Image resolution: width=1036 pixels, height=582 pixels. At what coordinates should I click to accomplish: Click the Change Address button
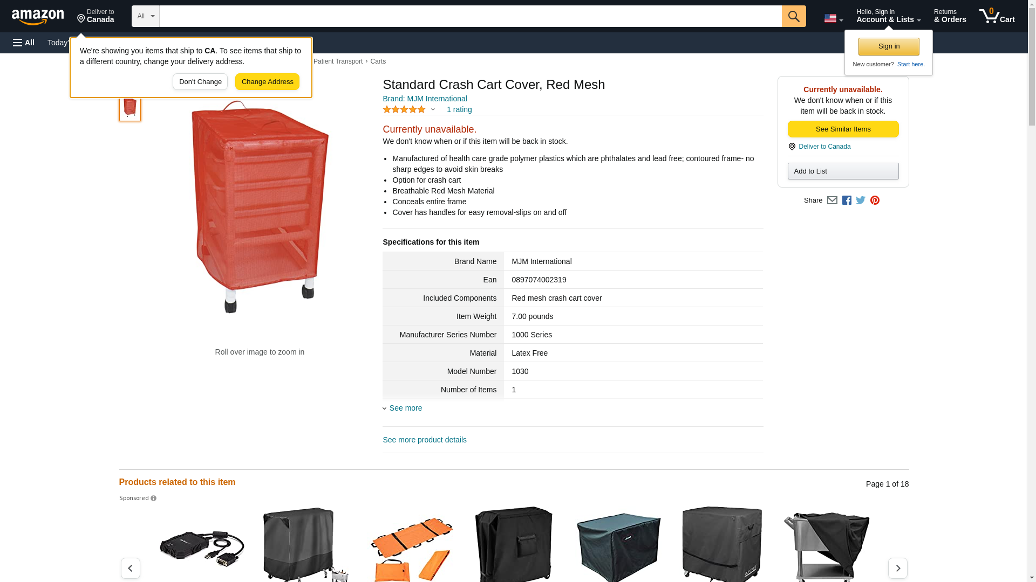click(267, 82)
